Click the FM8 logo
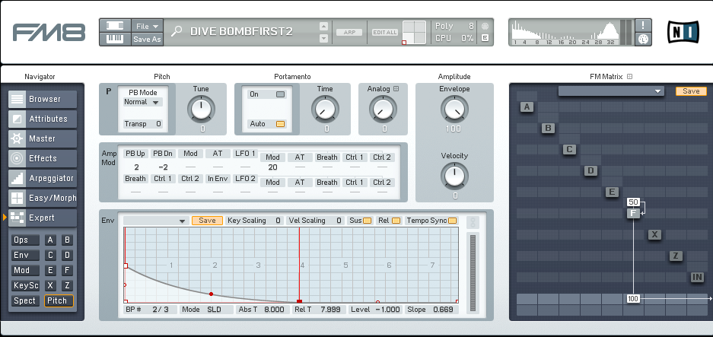The width and height of the screenshot is (713, 337). pos(49,32)
